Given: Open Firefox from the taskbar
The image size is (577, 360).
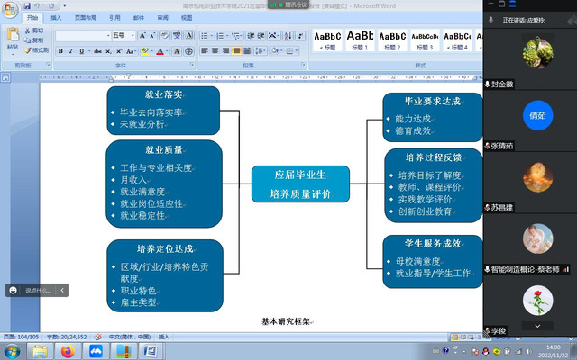Looking at the screenshot, I should click(x=67, y=348).
